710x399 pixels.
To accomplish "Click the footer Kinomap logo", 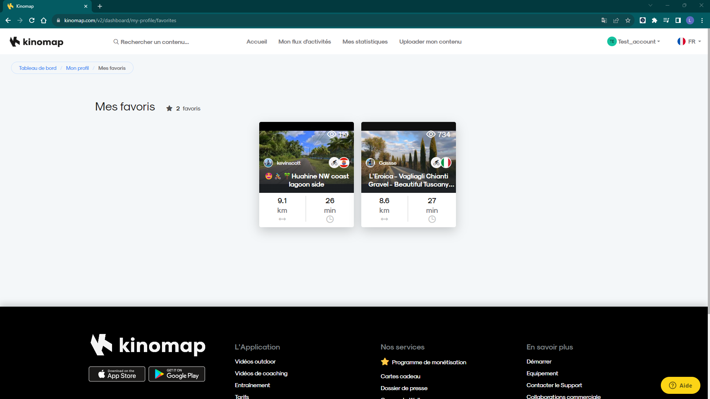I will tap(148, 345).
